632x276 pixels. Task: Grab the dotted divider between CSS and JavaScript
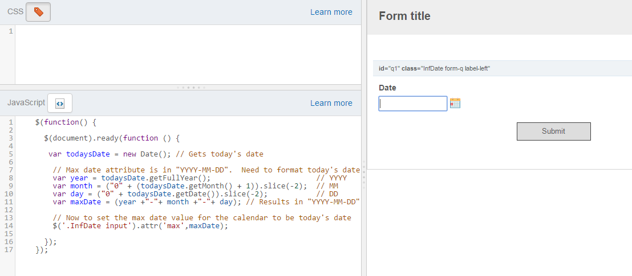click(191, 87)
